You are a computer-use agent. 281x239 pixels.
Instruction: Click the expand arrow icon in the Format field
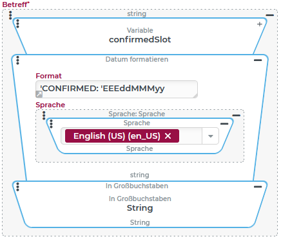click(x=39, y=94)
